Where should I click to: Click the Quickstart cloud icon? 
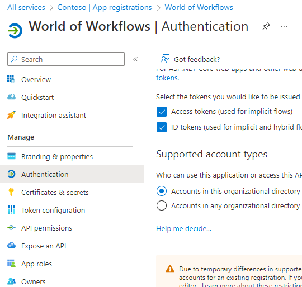click(11, 97)
